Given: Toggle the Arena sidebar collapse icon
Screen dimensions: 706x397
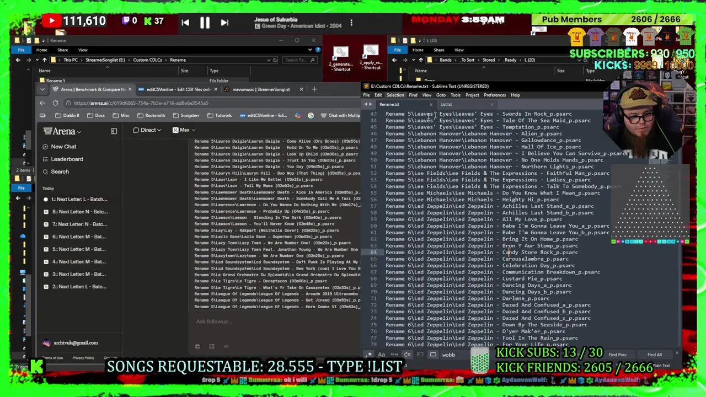Looking at the screenshot, I should [114, 131].
